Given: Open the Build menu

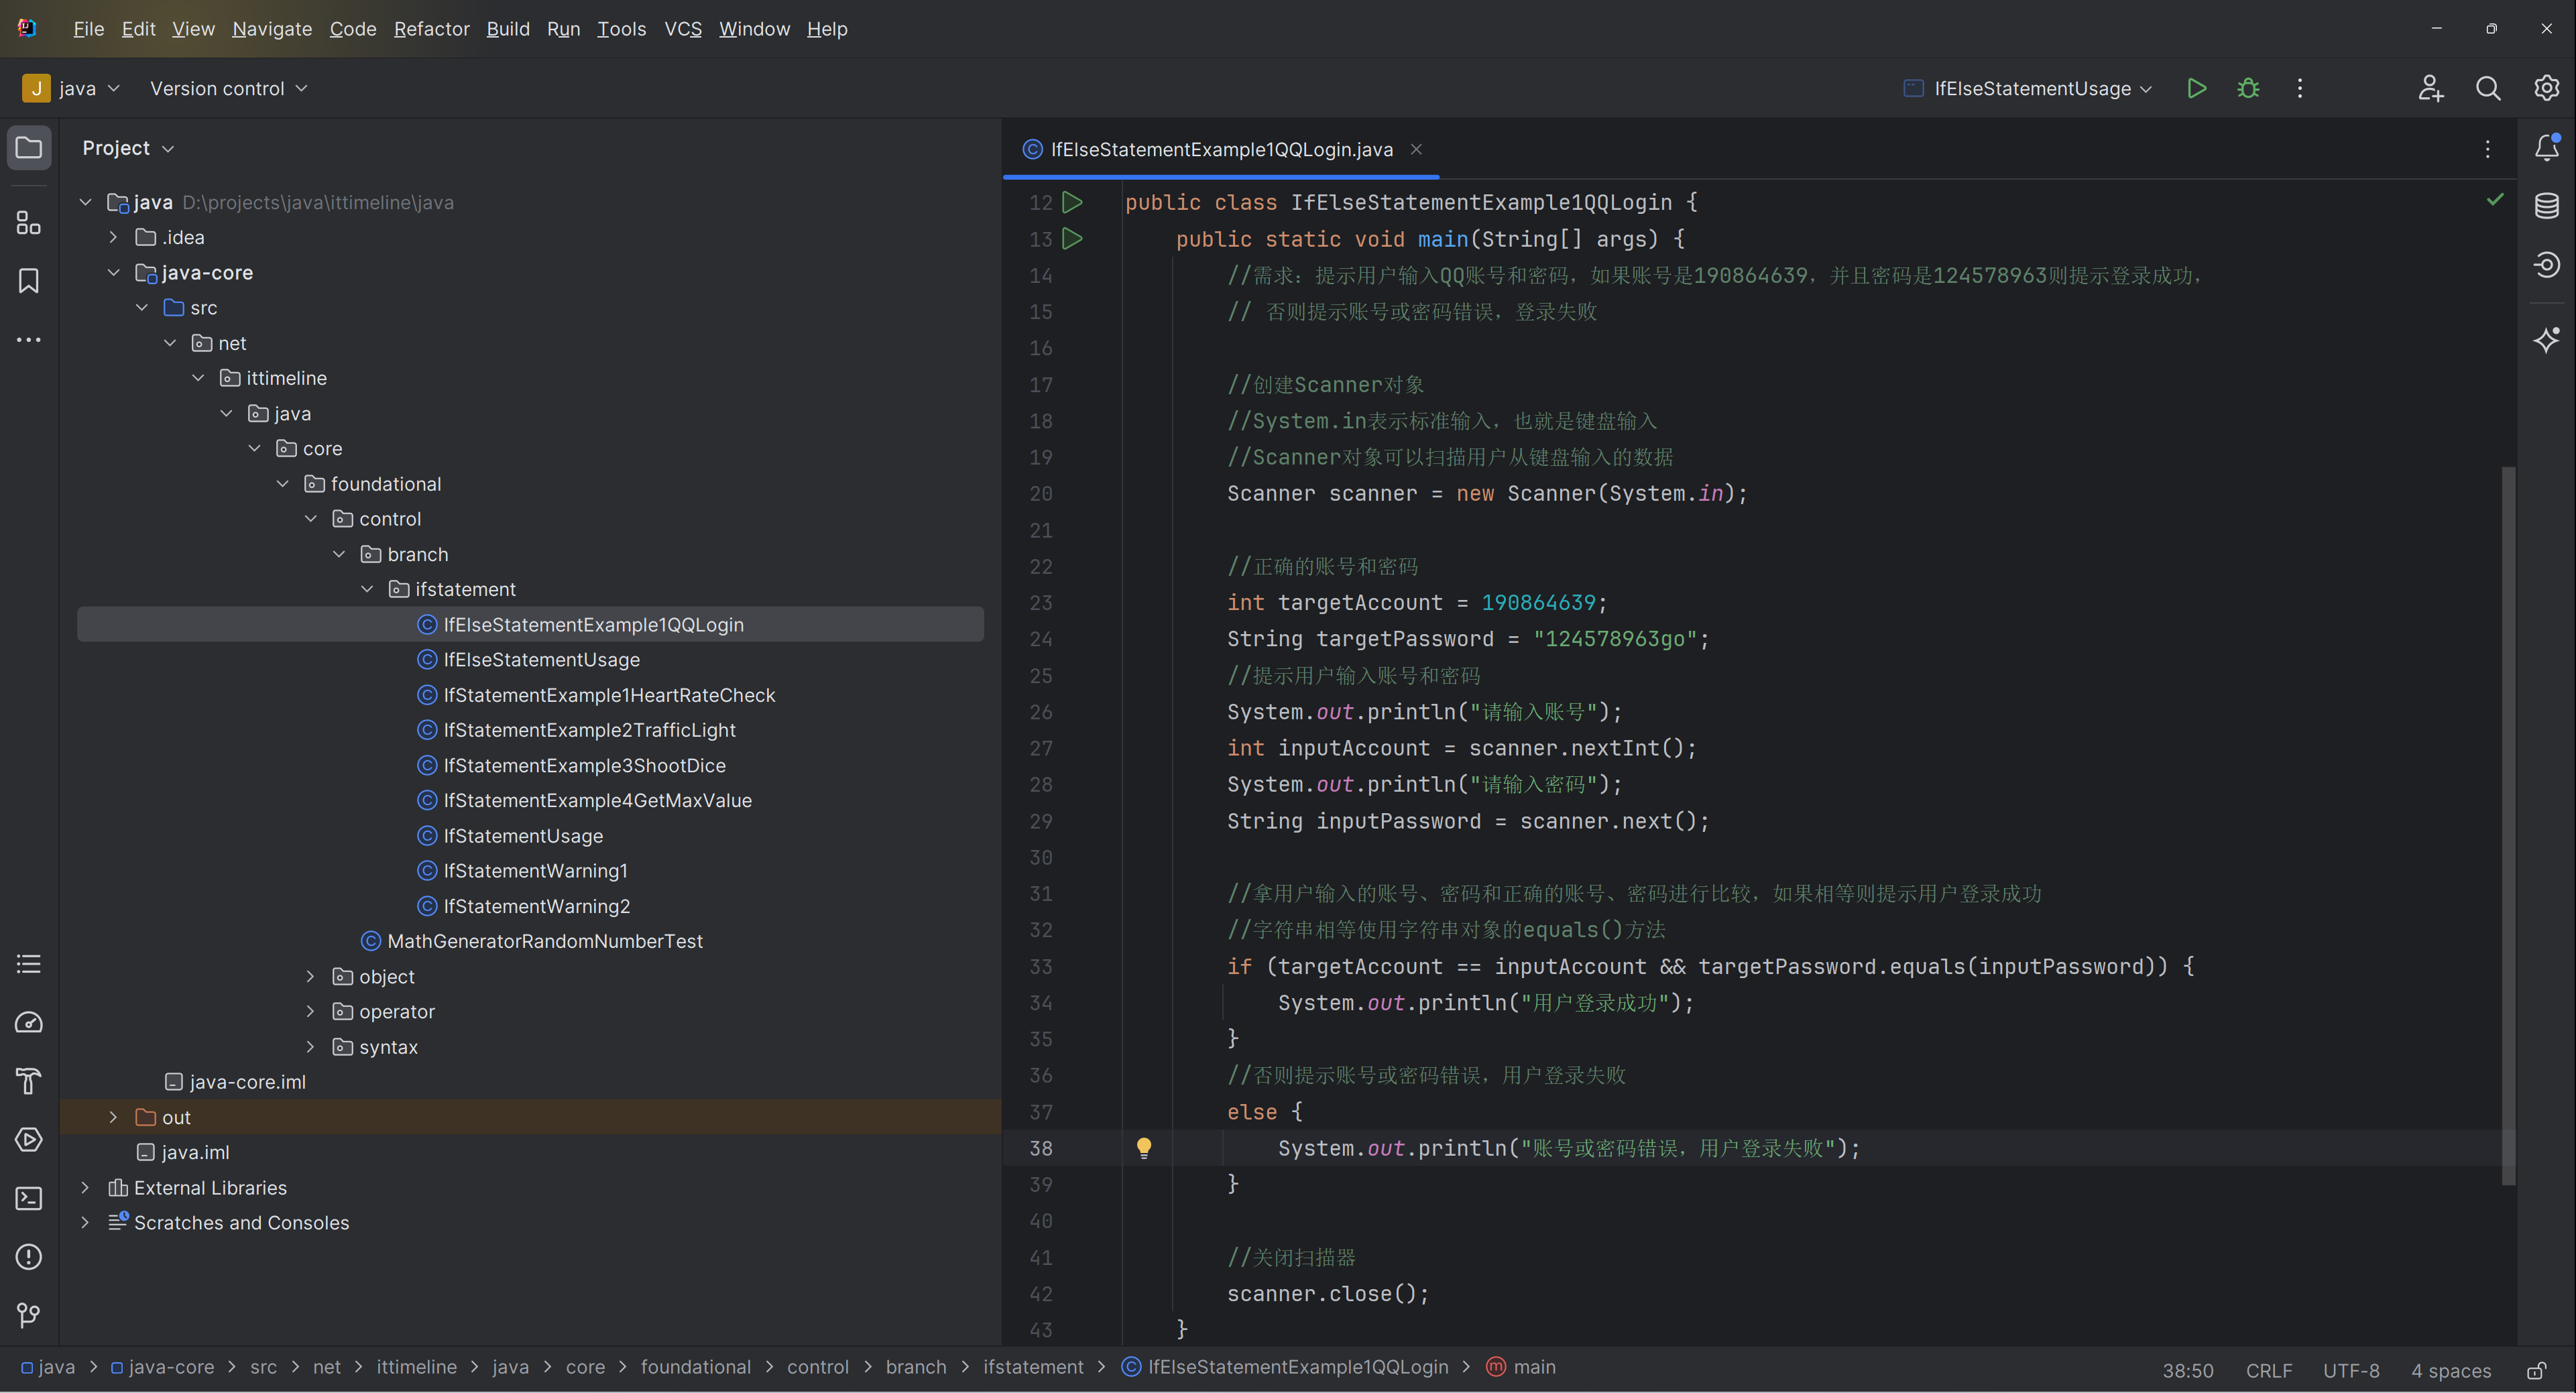Looking at the screenshot, I should 508,29.
